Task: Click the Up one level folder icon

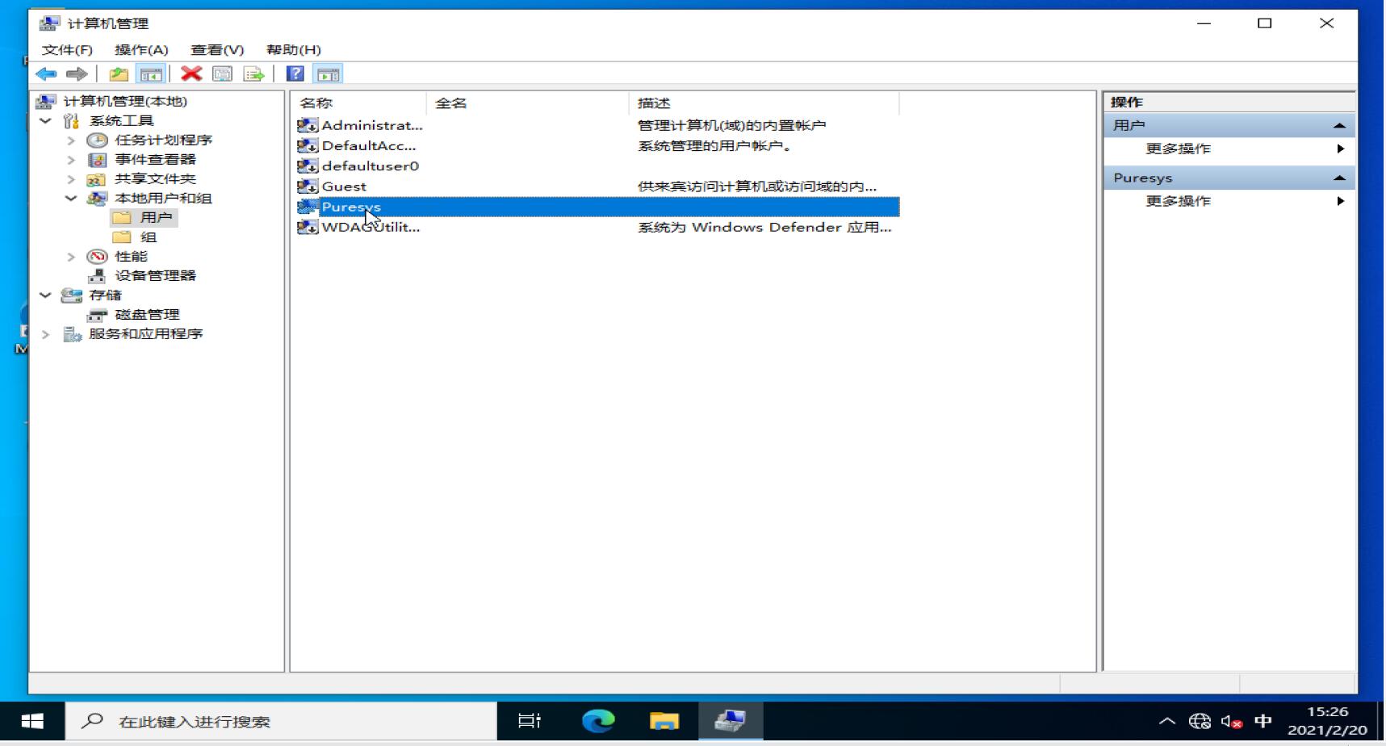Action: (x=119, y=74)
